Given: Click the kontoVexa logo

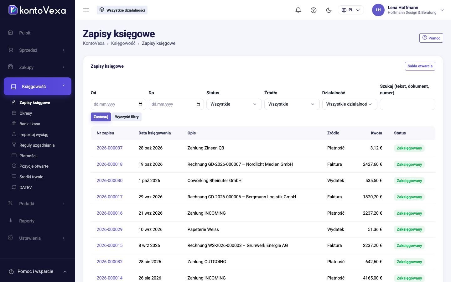Looking at the screenshot, I should point(37,10).
